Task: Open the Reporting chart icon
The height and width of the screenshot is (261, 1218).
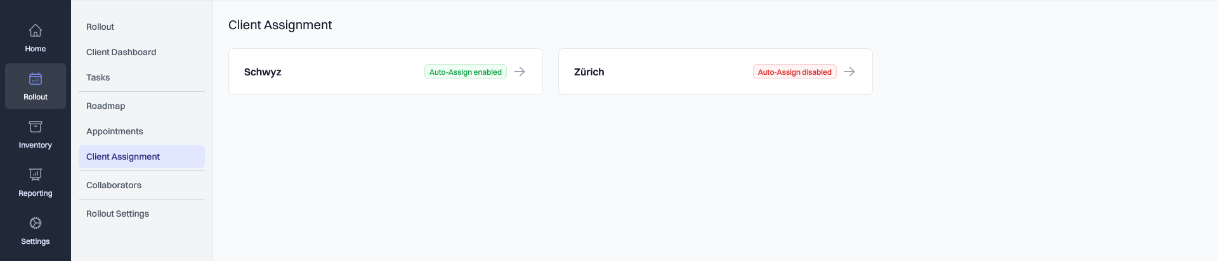Action: (36, 175)
